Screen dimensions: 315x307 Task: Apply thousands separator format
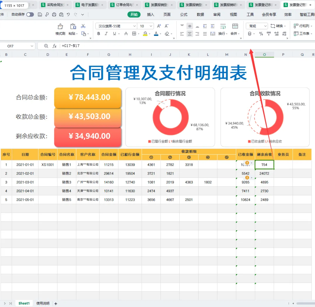(x=269, y=34)
